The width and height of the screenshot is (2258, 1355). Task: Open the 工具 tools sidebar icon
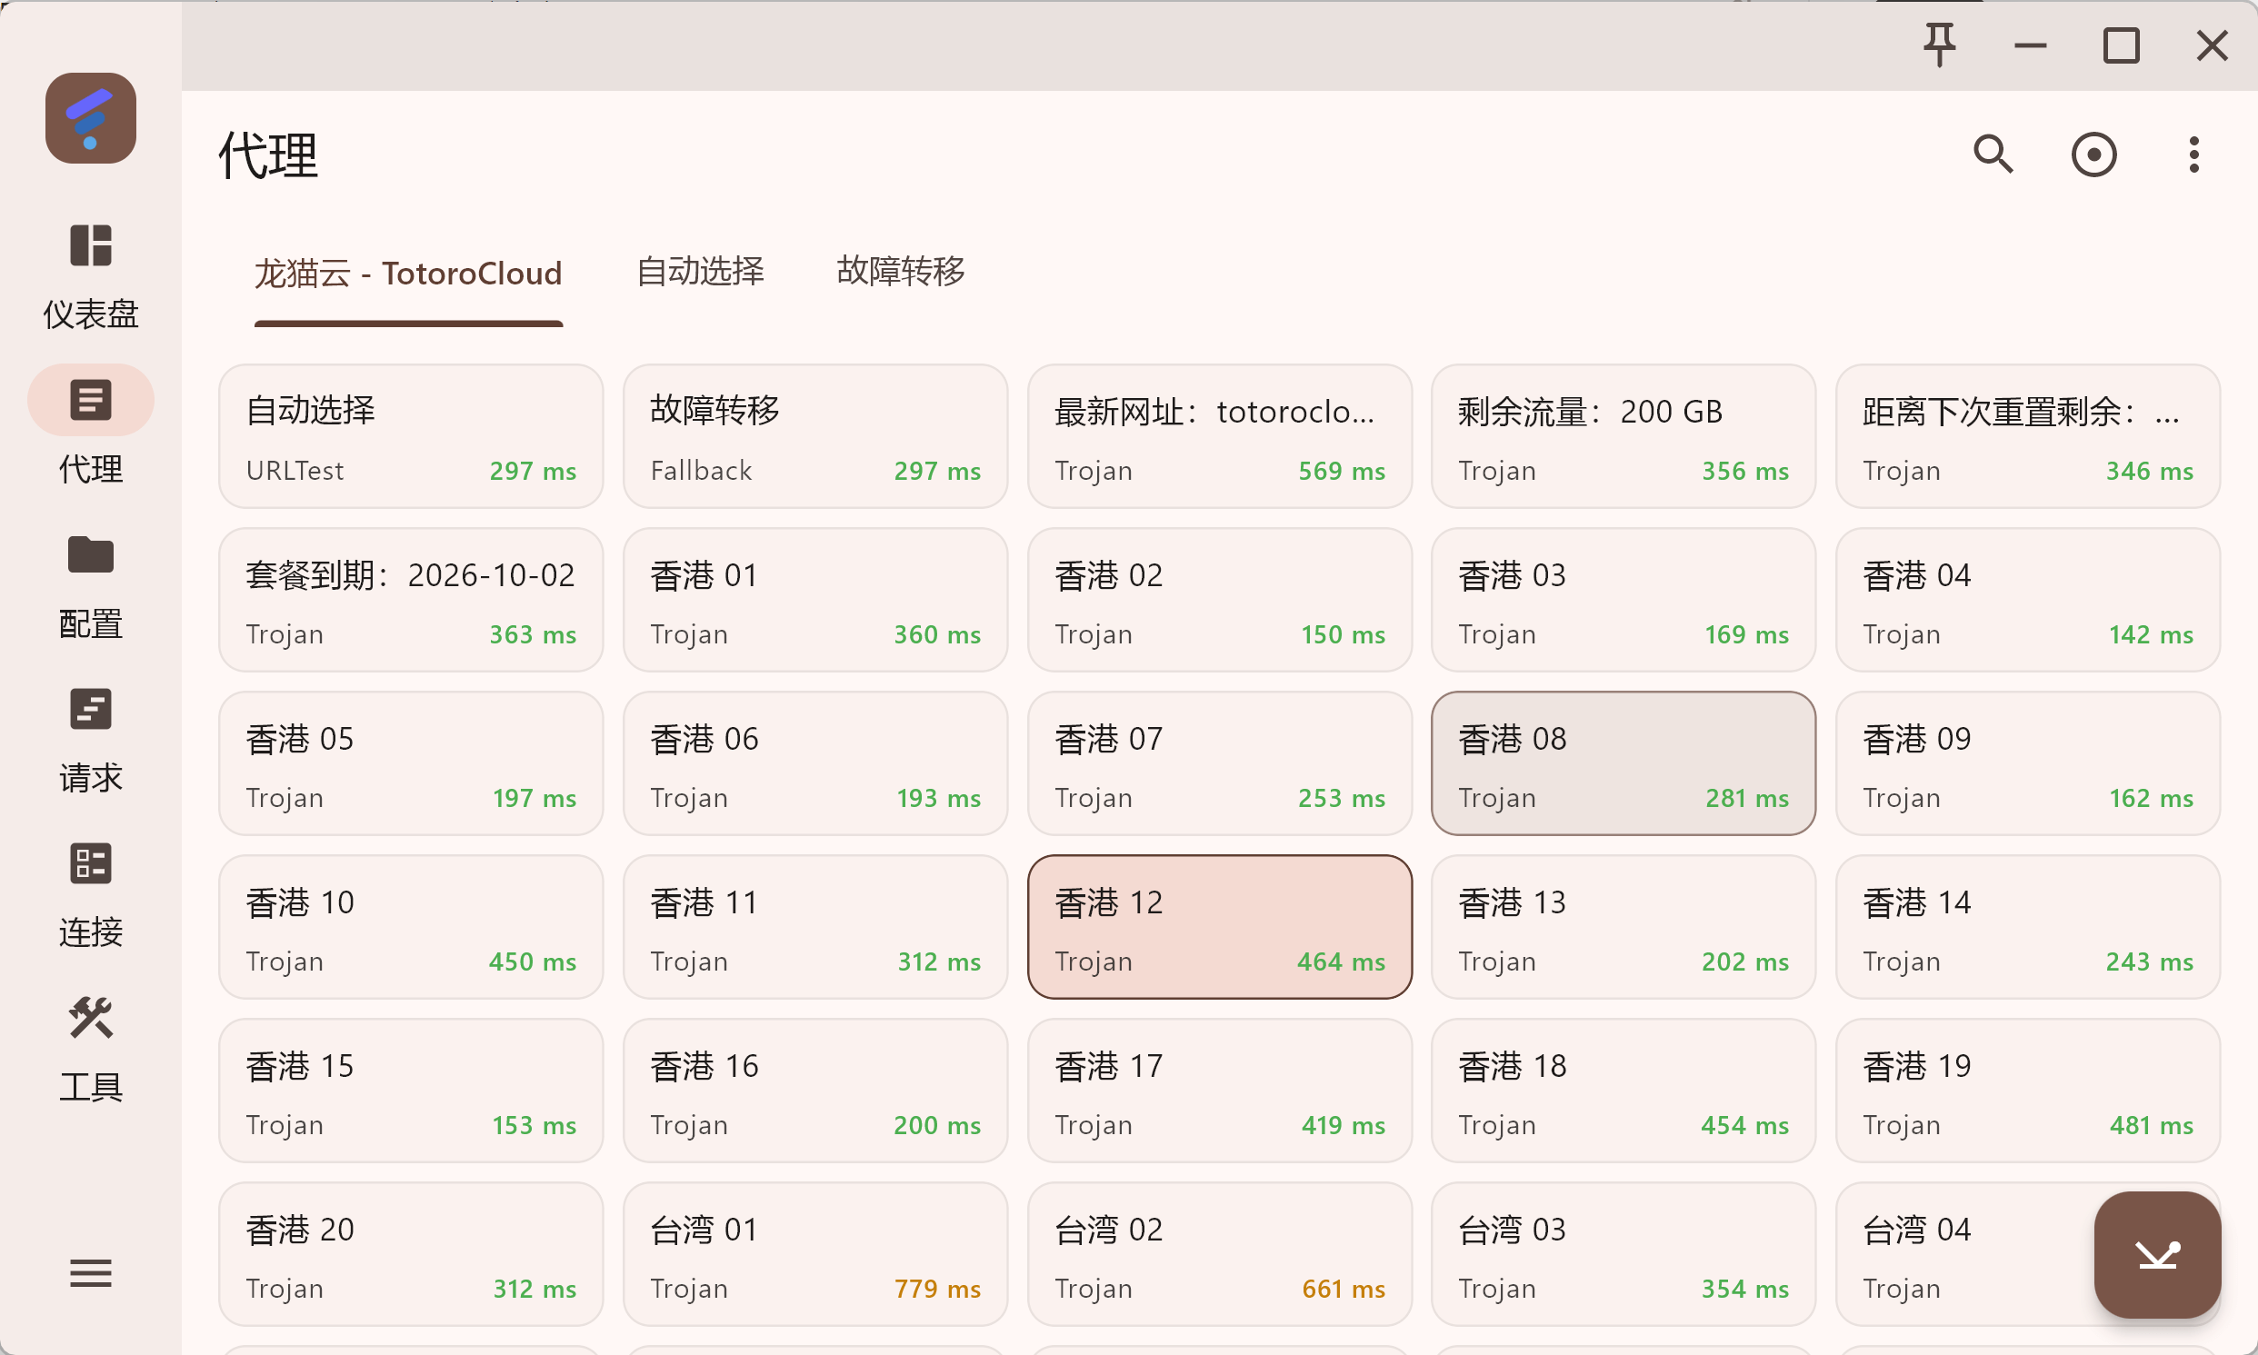[x=90, y=1018]
